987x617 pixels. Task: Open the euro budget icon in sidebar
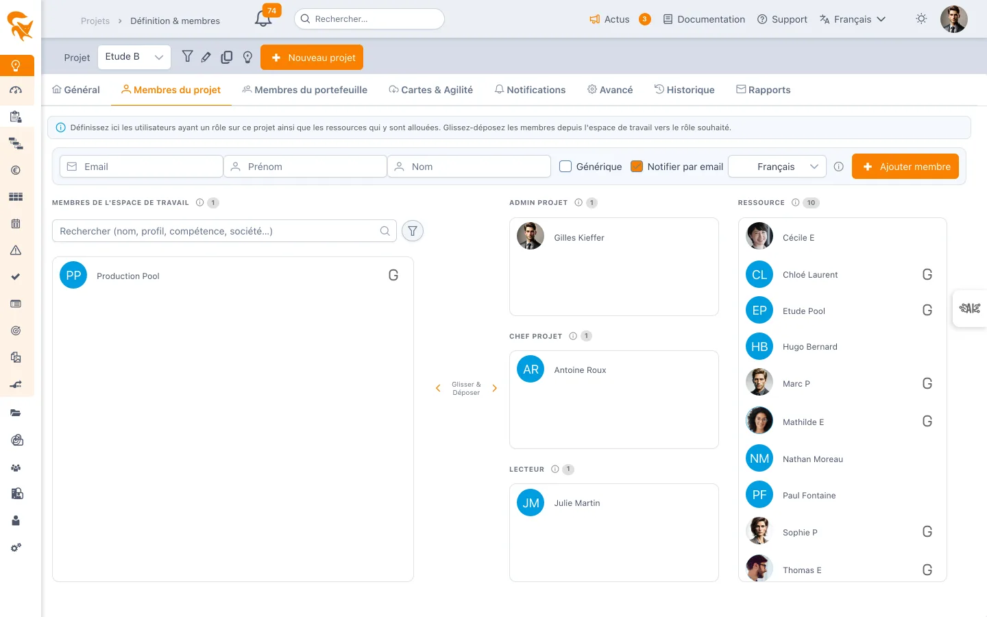(x=16, y=170)
